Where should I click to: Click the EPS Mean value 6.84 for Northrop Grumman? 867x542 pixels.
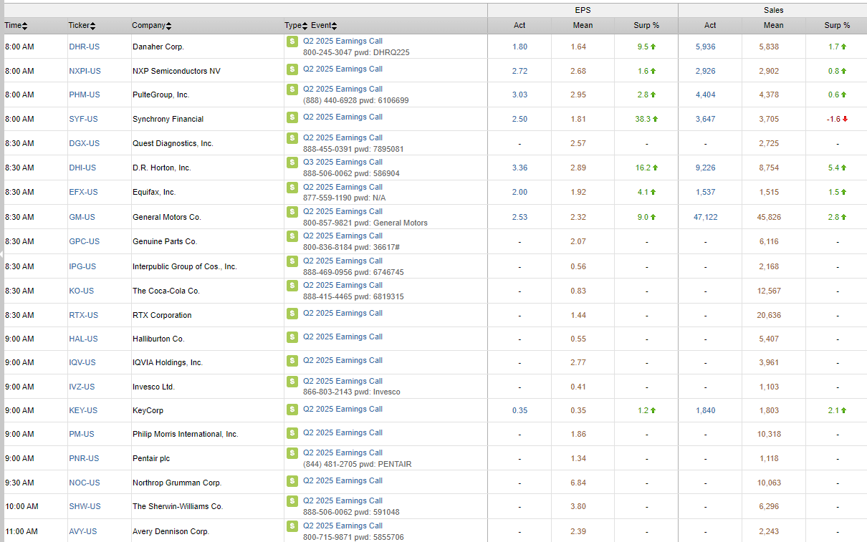(578, 483)
